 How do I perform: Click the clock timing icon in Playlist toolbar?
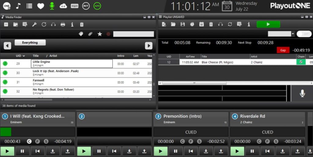click(x=192, y=24)
